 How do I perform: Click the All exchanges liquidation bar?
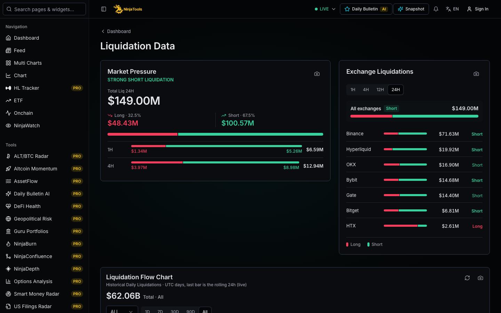click(x=414, y=116)
